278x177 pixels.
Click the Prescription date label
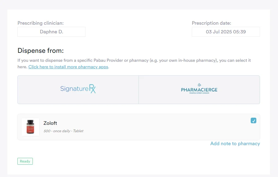[211, 23]
